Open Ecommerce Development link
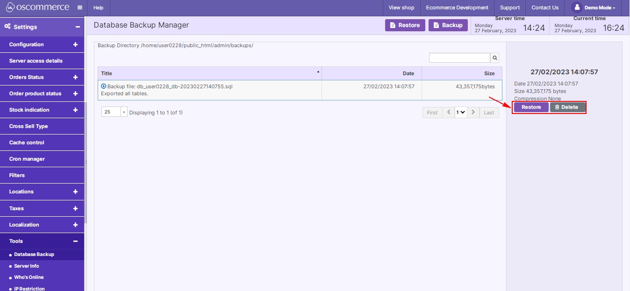Screen dimensions: 630x291 coord(457,7)
